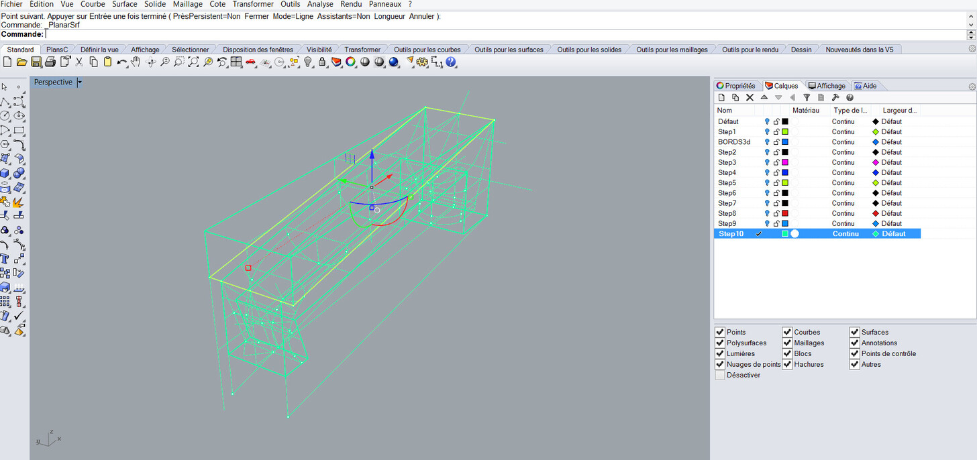Open the Perspective viewport dropdown arrow
Image resolution: width=977 pixels, height=460 pixels.
79,82
